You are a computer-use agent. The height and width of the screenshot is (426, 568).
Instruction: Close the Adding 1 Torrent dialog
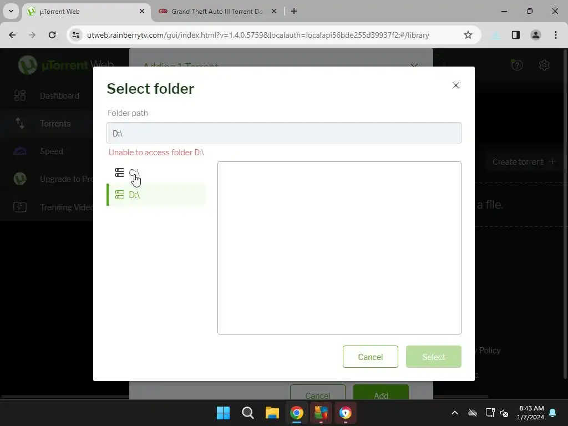(x=414, y=65)
